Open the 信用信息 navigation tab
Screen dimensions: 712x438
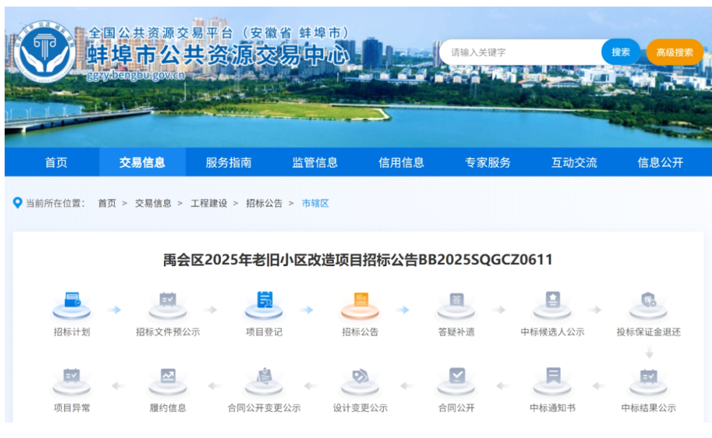[401, 162]
